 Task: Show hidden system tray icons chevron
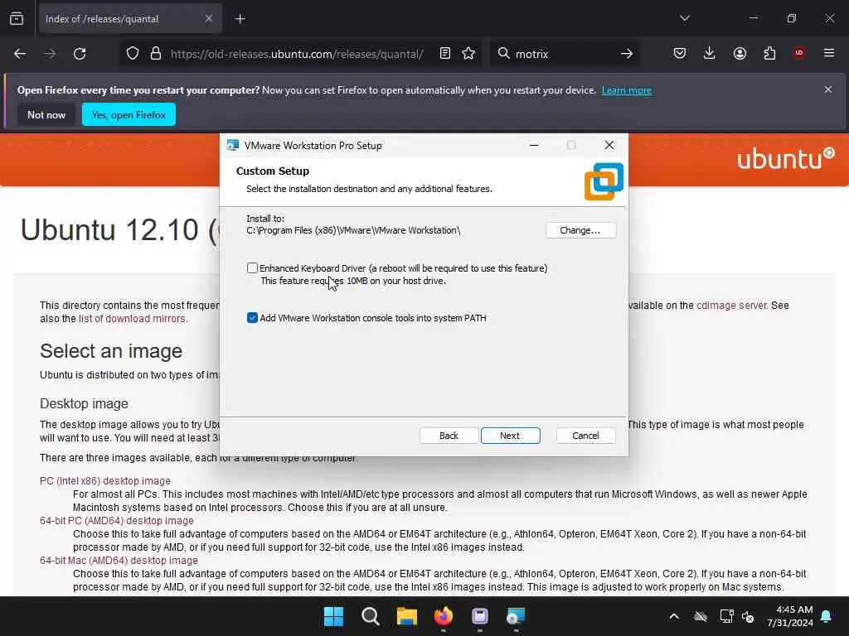pyautogui.click(x=673, y=616)
